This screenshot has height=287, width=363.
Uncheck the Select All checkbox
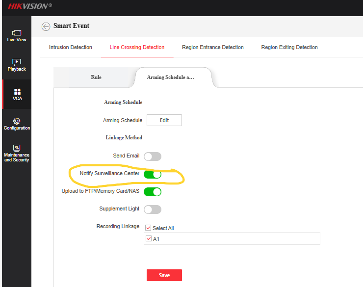coord(149,228)
